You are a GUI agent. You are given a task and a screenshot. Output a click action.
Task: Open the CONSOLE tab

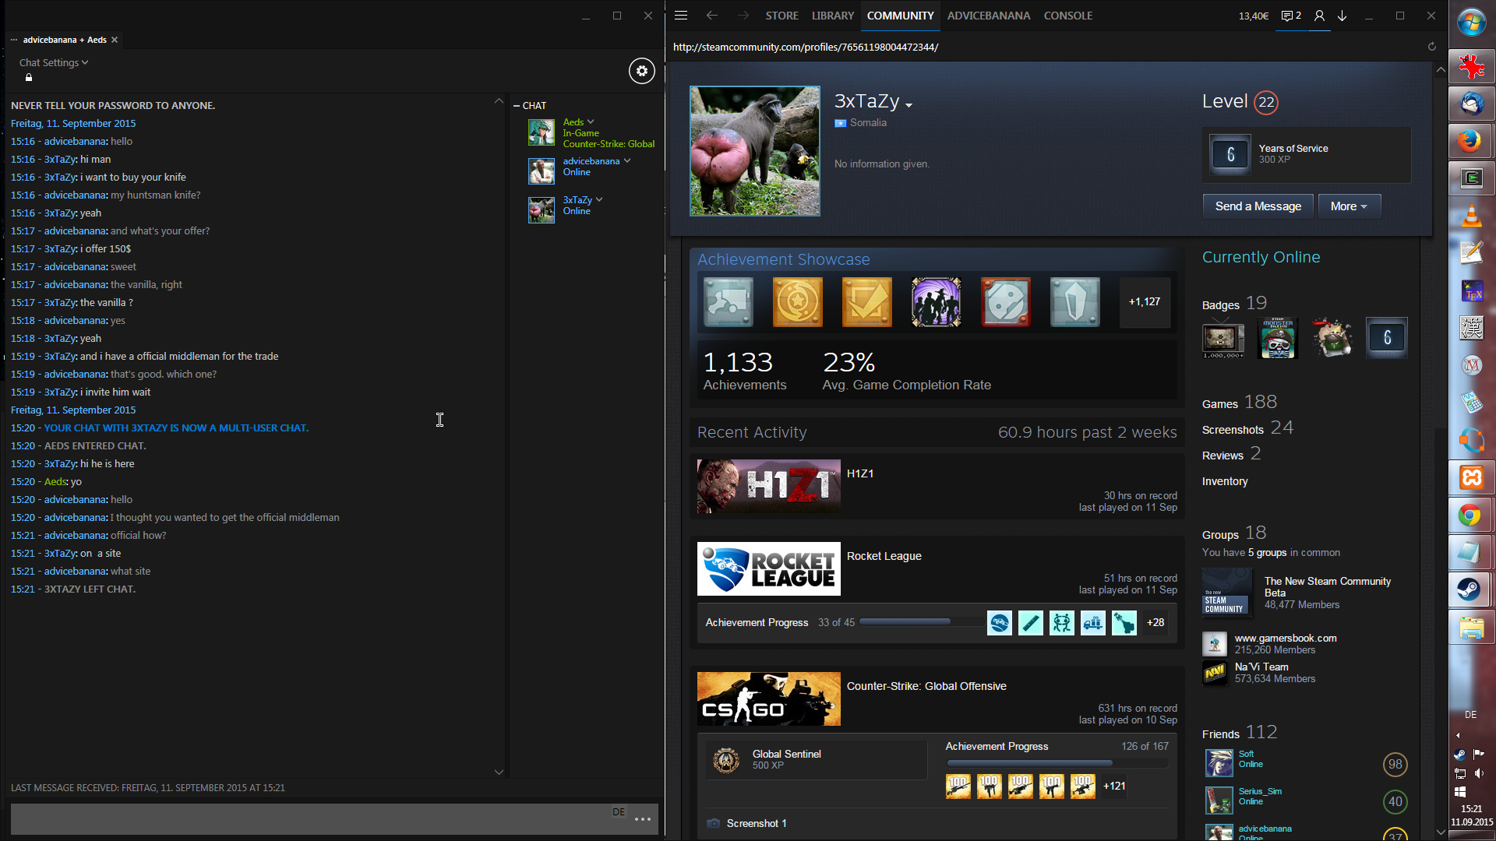click(x=1067, y=16)
